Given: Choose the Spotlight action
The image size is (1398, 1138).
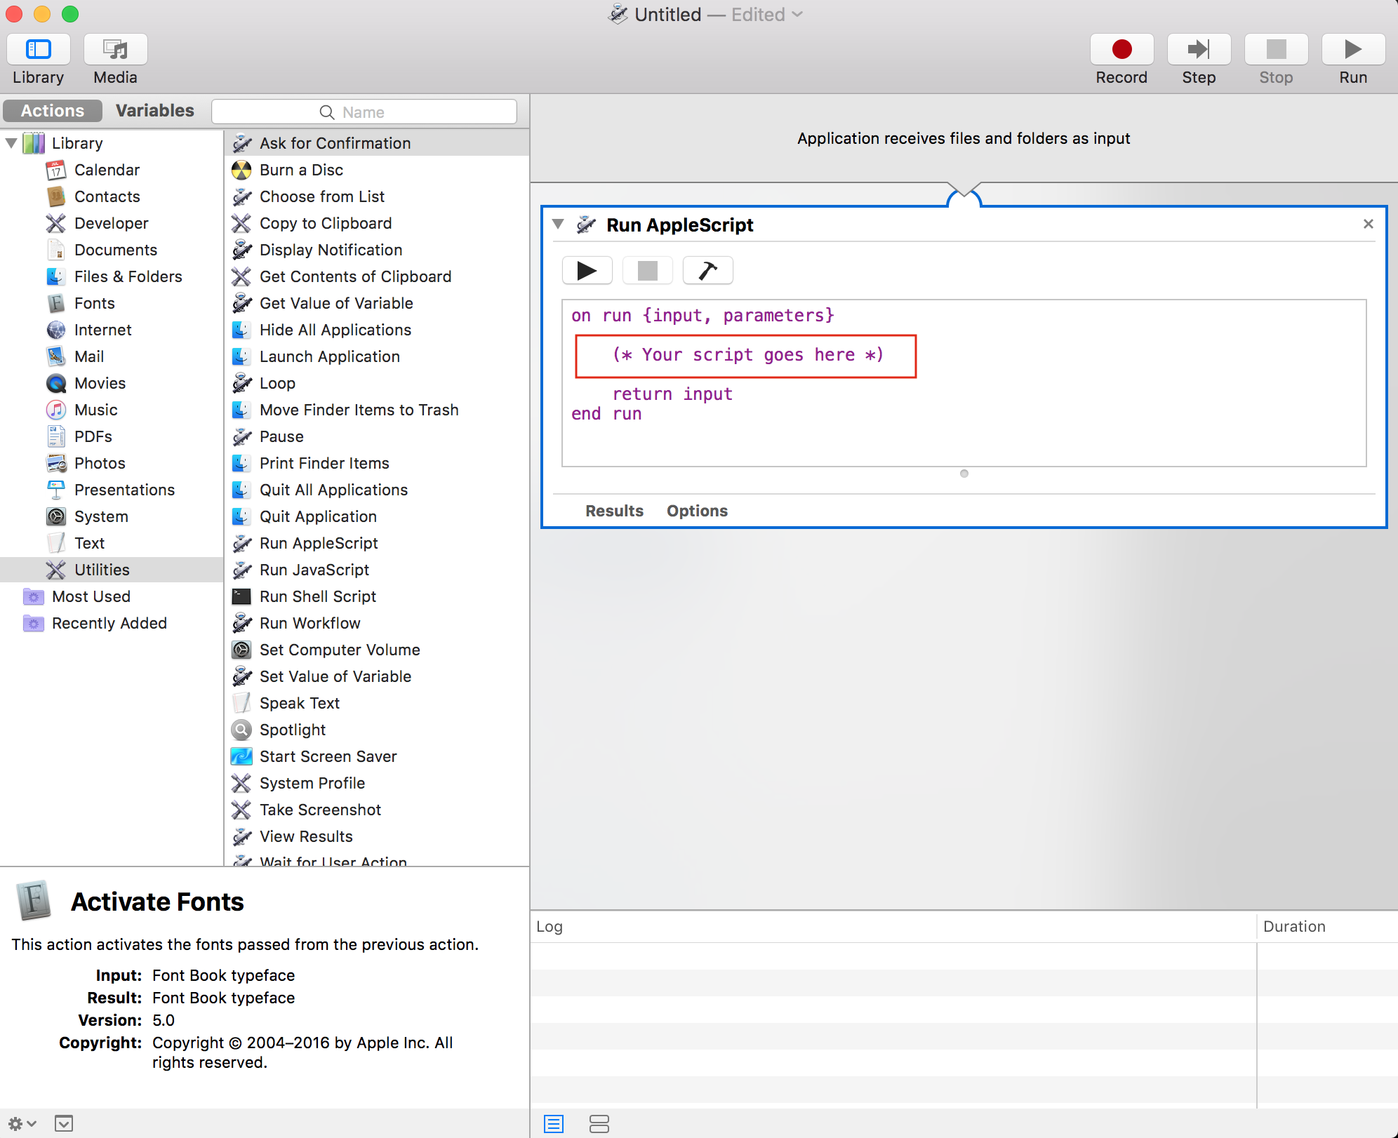Looking at the screenshot, I should 377,730.
